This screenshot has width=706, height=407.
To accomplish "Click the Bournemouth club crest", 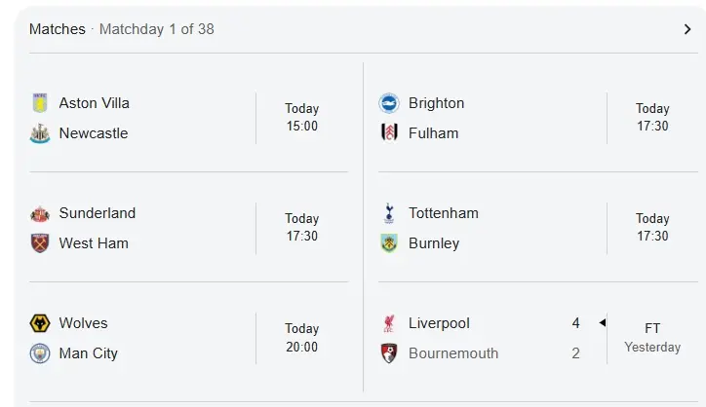I will (389, 353).
